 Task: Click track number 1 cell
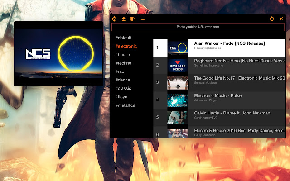tap(160, 48)
